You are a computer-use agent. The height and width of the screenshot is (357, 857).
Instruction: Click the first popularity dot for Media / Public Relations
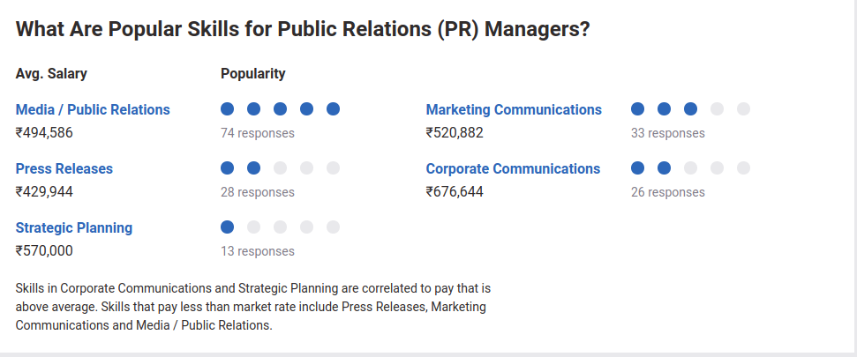228,109
